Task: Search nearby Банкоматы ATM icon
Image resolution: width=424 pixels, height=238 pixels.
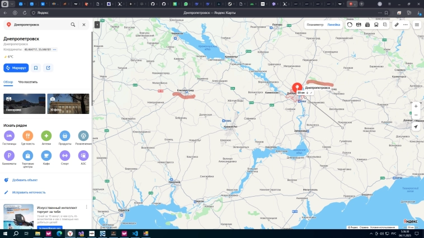Action: pos(9,156)
